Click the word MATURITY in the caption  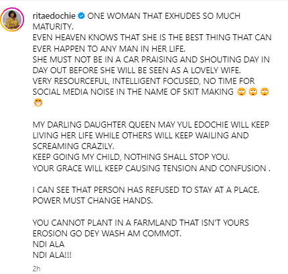tap(53, 27)
